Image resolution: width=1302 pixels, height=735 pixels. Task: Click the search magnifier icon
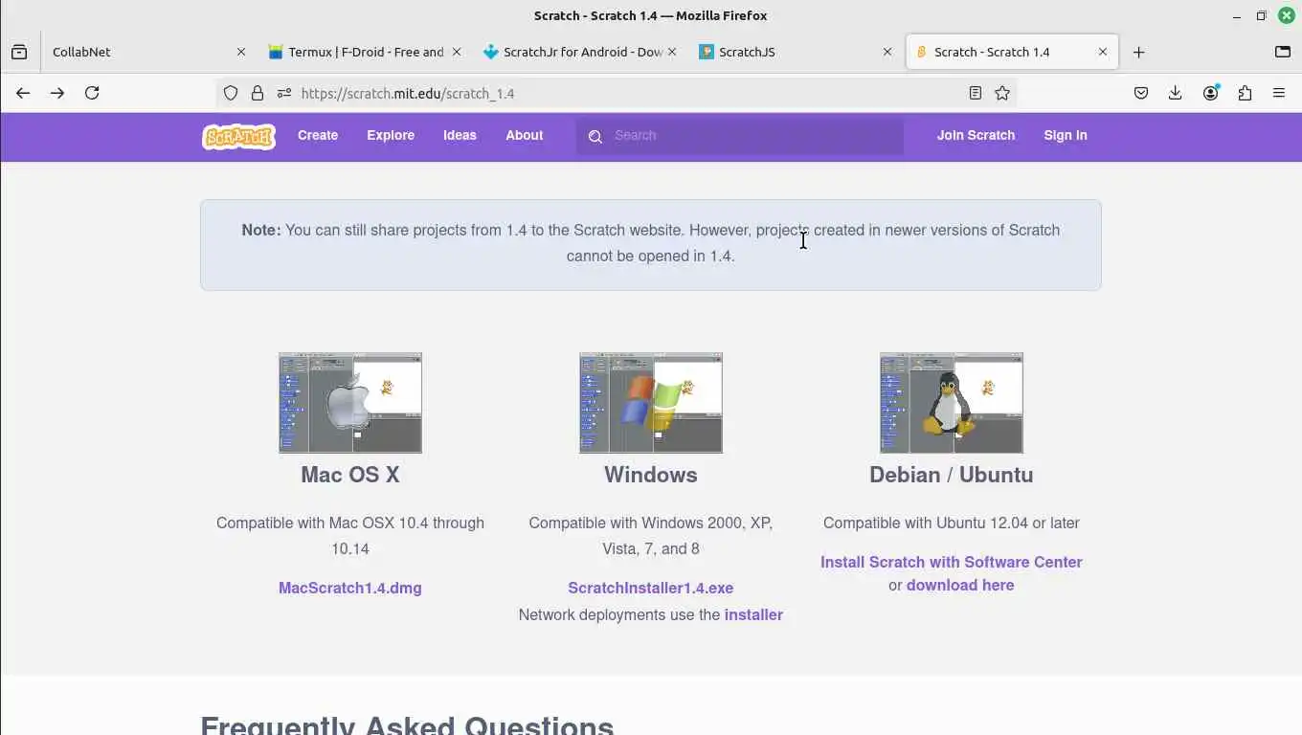595,136
